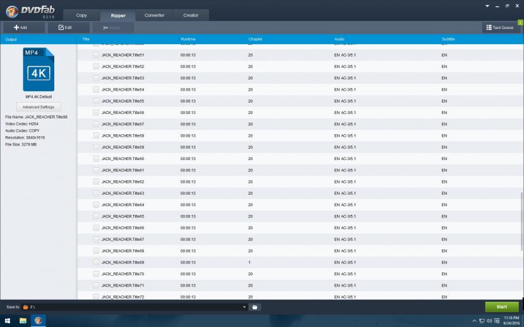Open the Windows Start menu
The height and width of the screenshot is (327, 524).
click(8, 321)
